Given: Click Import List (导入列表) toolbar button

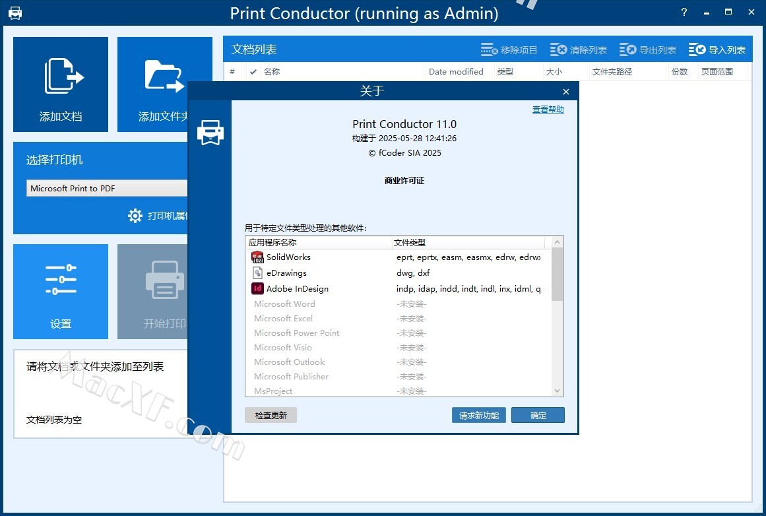Looking at the screenshot, I should [717, 50].
